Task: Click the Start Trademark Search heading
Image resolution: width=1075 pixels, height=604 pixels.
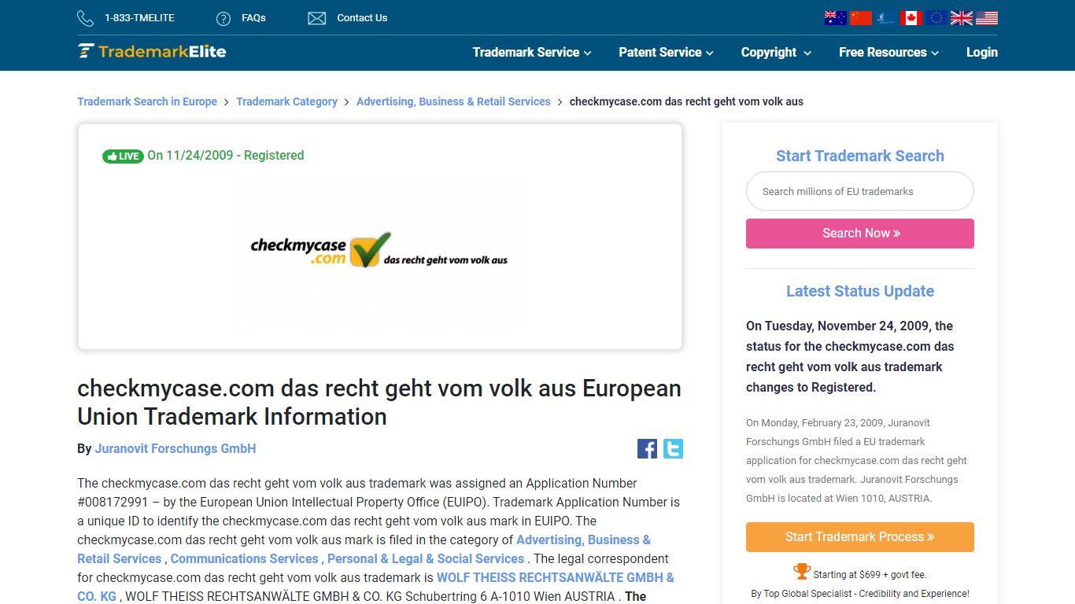Action: point(859,156)
